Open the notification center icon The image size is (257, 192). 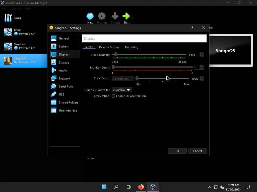[248, 187]
